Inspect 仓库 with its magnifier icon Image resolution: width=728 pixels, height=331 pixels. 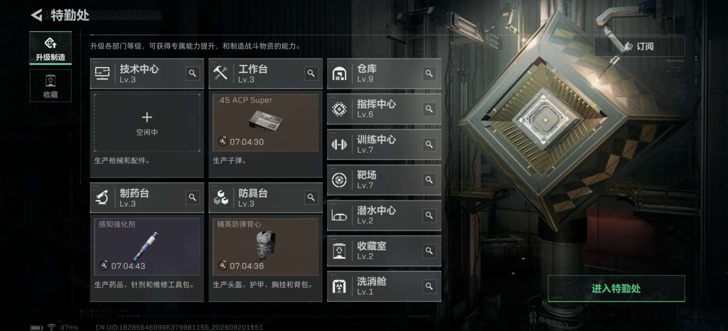point(429,74)
